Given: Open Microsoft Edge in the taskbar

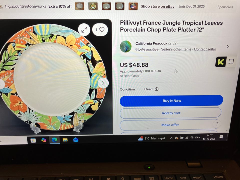Looking at the screenshot, I should pos(54,140).
